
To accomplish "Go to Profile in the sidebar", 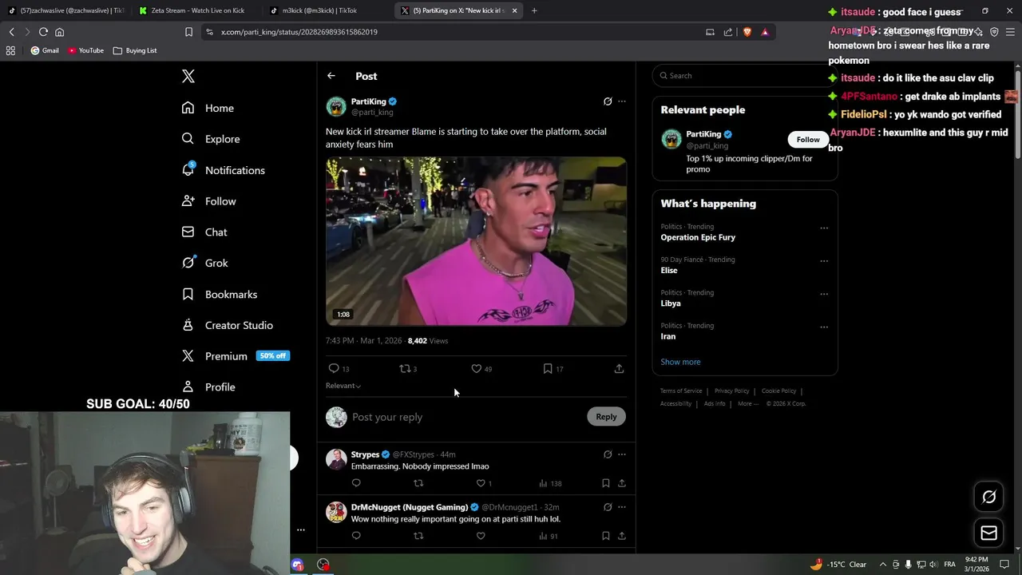I will click(208, 387).
